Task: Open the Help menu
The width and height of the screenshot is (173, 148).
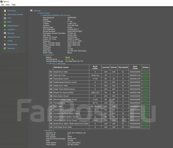Action: pos(14,5)
